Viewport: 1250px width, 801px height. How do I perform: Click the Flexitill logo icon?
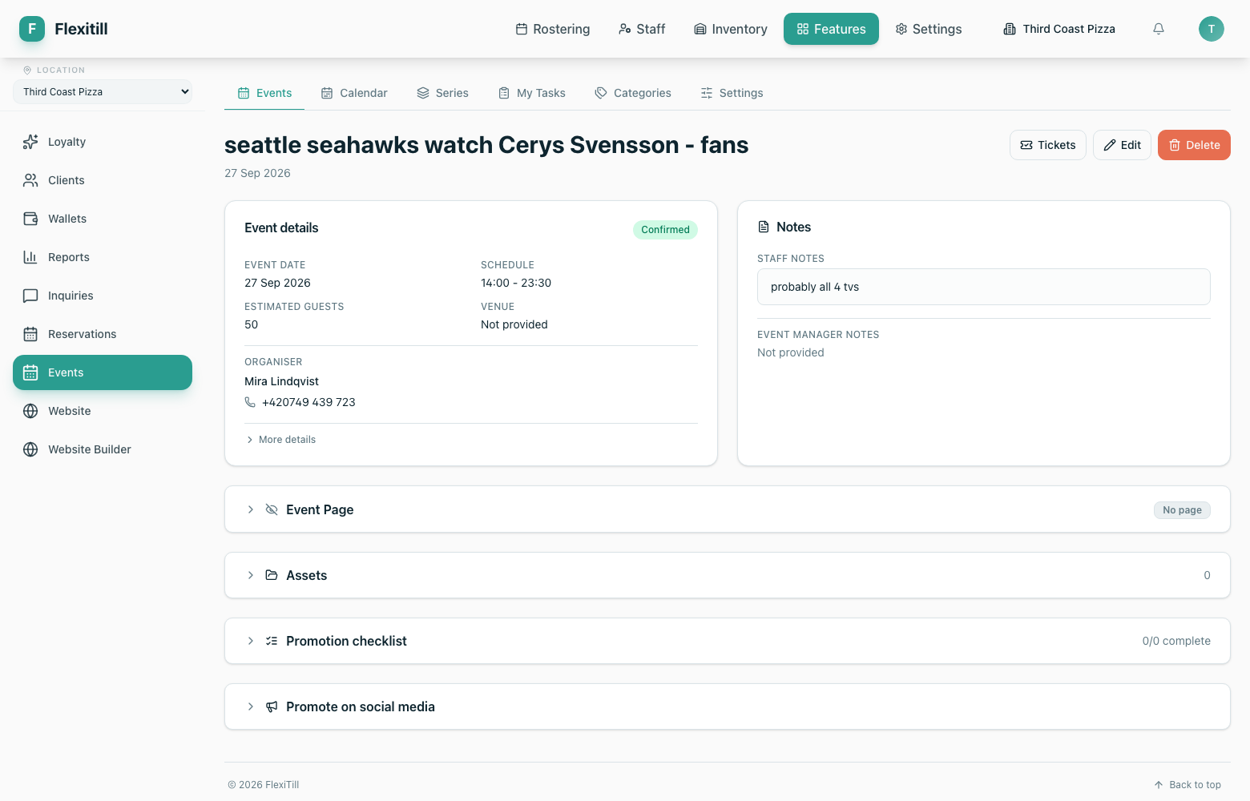point(32,29)
